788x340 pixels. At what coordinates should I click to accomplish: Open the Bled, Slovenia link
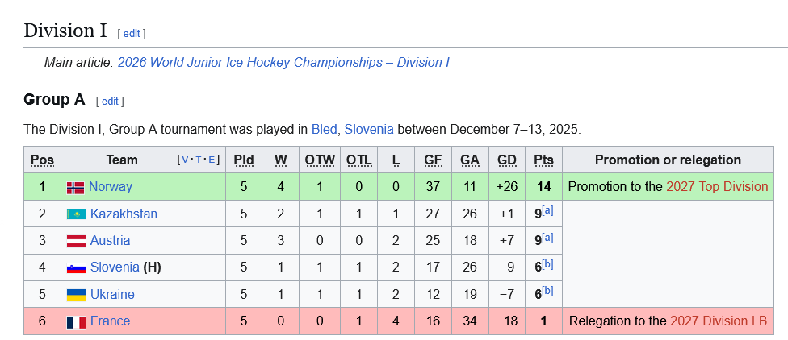point(352,129)
